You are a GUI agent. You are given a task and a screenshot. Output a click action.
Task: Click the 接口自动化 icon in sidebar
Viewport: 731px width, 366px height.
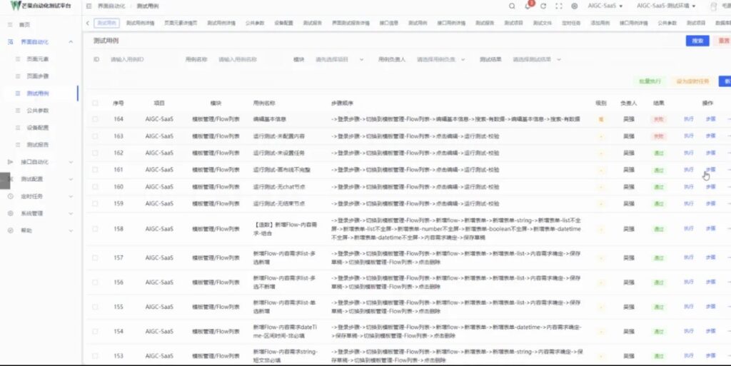[x=10, y=162]
